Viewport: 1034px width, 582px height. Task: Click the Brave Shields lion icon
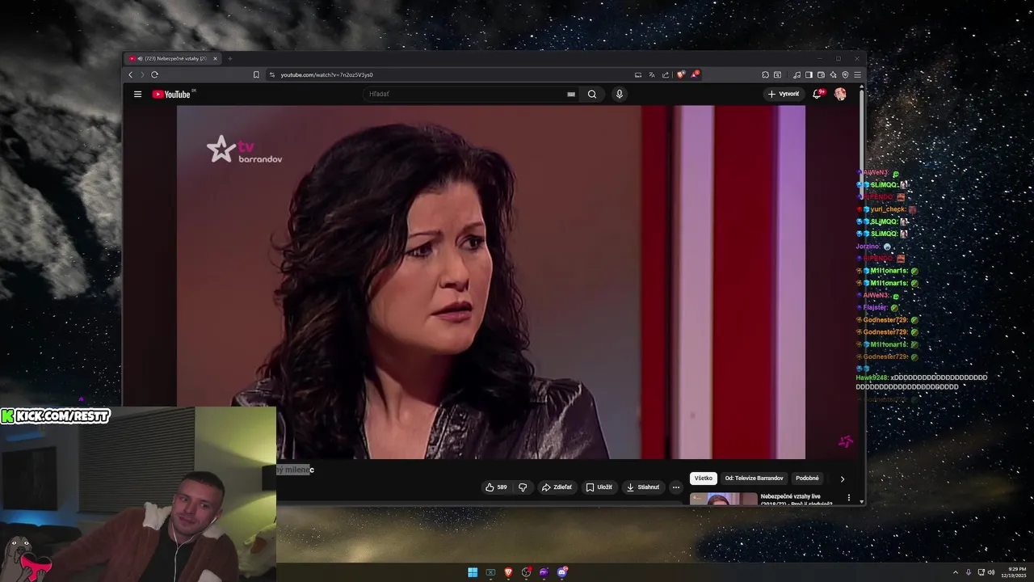pyautogui.click(x=681, y=74)
